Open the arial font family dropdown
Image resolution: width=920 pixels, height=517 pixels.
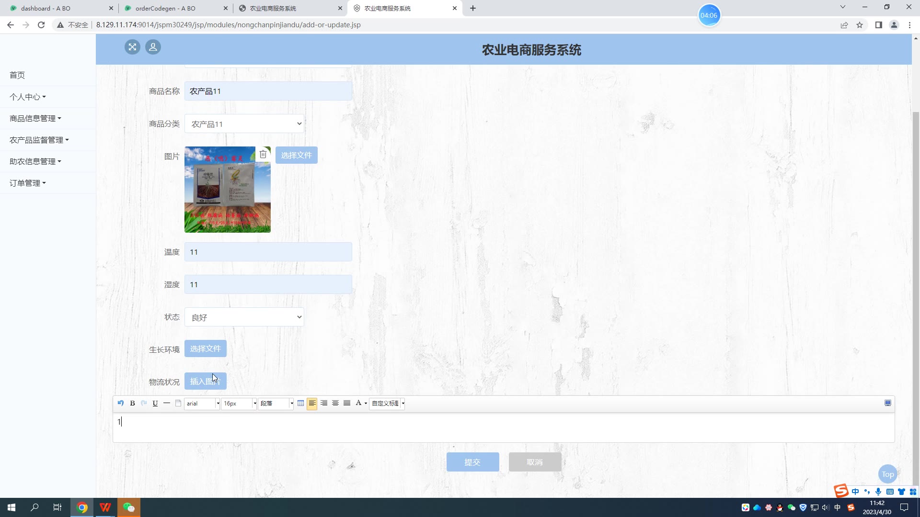click(x=202, y=403)
